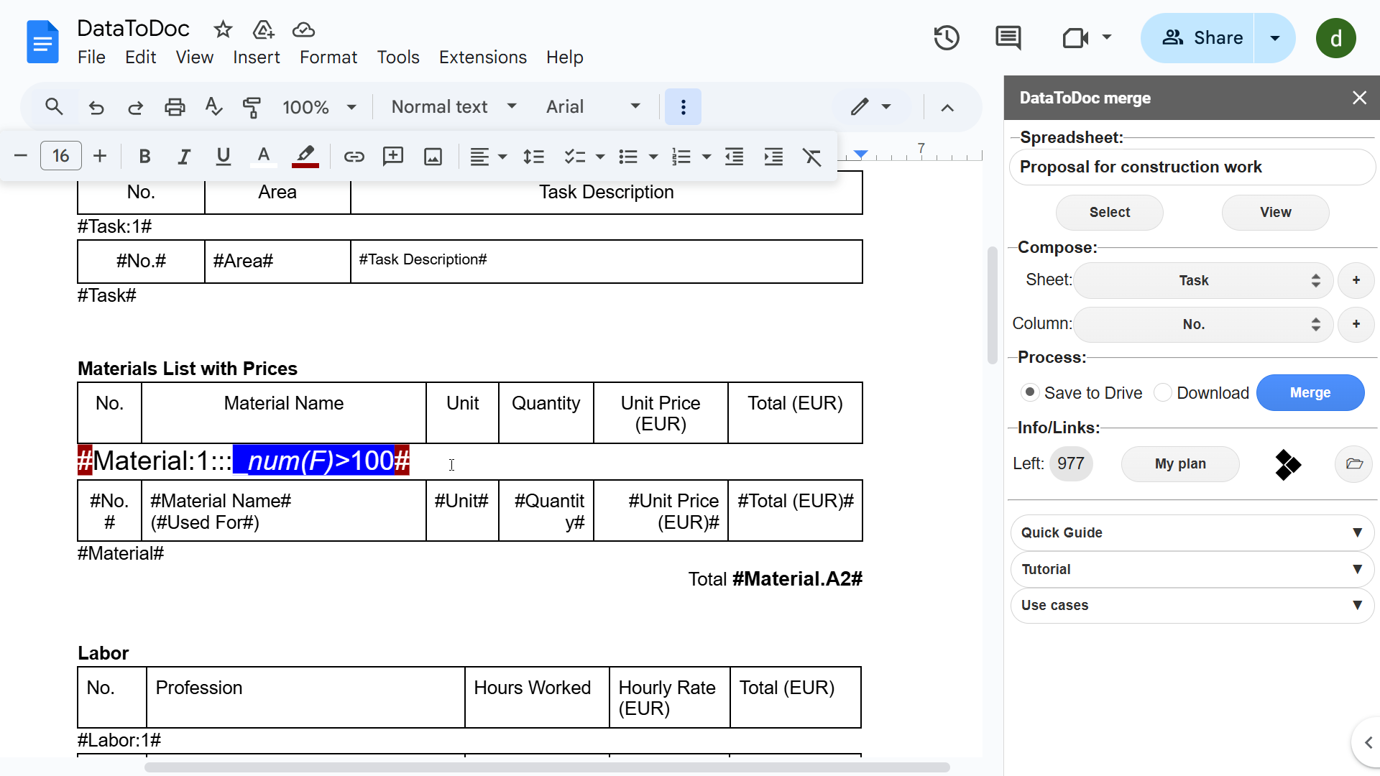
Task: Increase font size with plus button
Action: coord(100,156)
